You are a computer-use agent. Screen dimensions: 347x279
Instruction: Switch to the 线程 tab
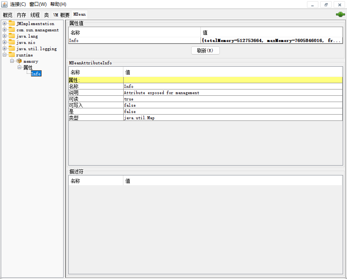pos(35,15)
